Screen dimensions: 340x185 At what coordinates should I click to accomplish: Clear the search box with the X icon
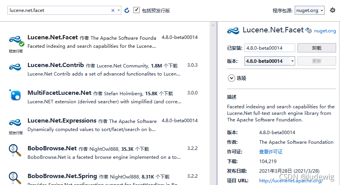click(113, 10)
